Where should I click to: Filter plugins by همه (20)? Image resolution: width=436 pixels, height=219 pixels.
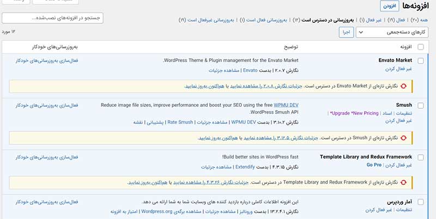click(x=420, y=20)
